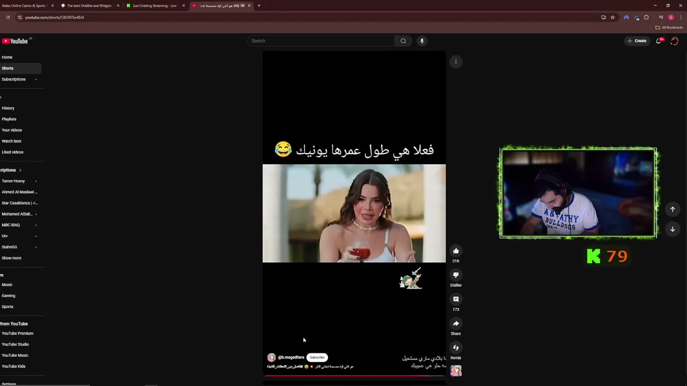Click the search magnifier button
The width and height of the screenshot is (687, 386).
[x=403, y=41]
